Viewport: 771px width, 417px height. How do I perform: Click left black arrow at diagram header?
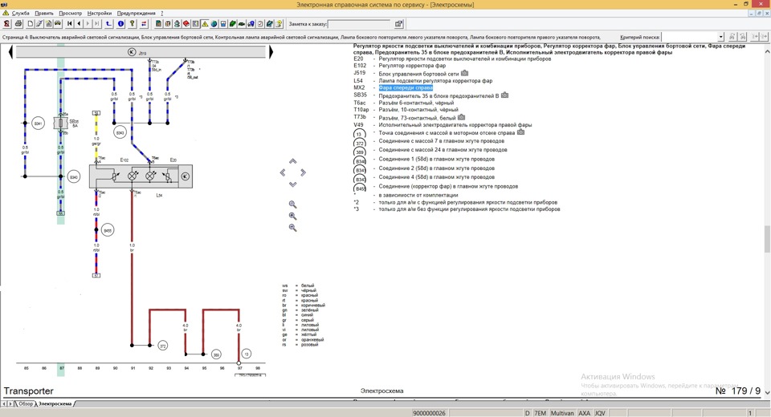tap(10, 51)
